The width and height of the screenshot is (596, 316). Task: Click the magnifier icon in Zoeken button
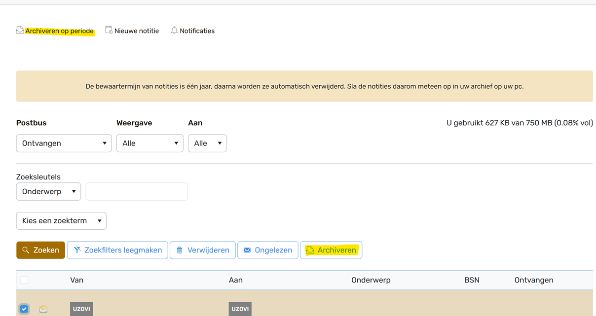(x=26, y=250)
